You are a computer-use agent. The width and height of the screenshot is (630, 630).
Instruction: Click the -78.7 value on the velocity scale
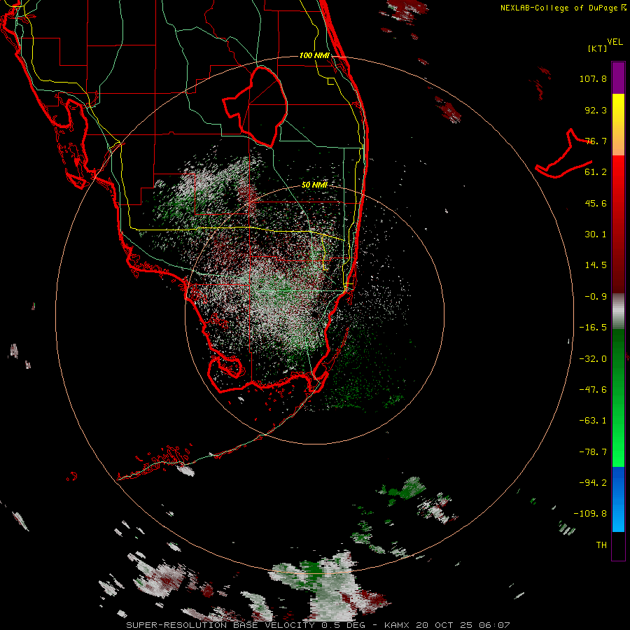pos(593,452)
